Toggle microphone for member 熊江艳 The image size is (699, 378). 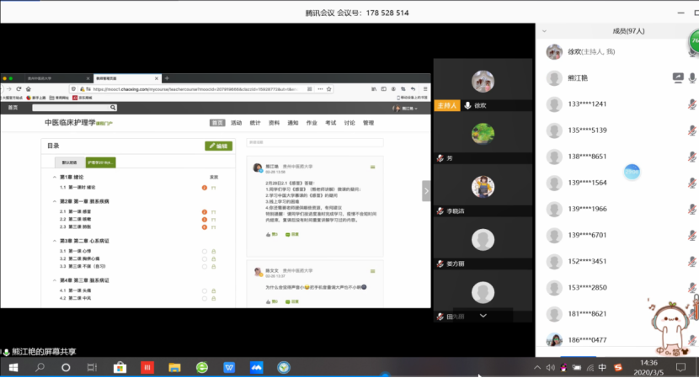693,77
